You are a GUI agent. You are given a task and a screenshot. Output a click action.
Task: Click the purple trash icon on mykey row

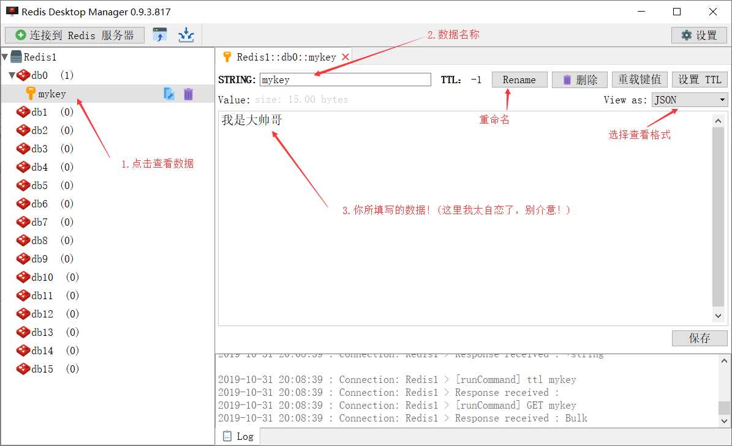[x=188, y=94]
